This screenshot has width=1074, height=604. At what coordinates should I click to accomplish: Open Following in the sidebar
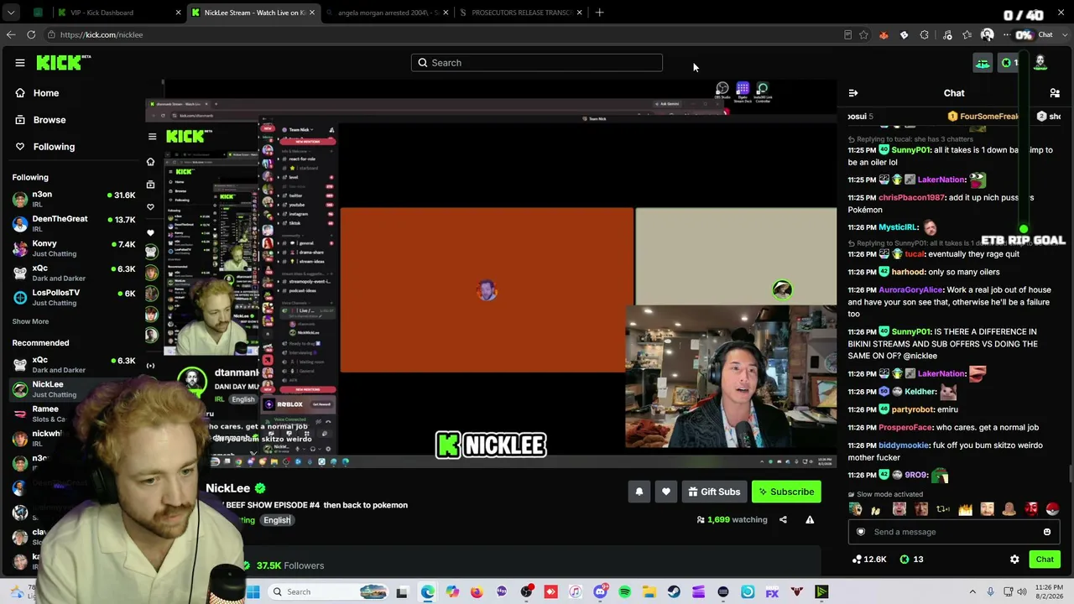54,147
